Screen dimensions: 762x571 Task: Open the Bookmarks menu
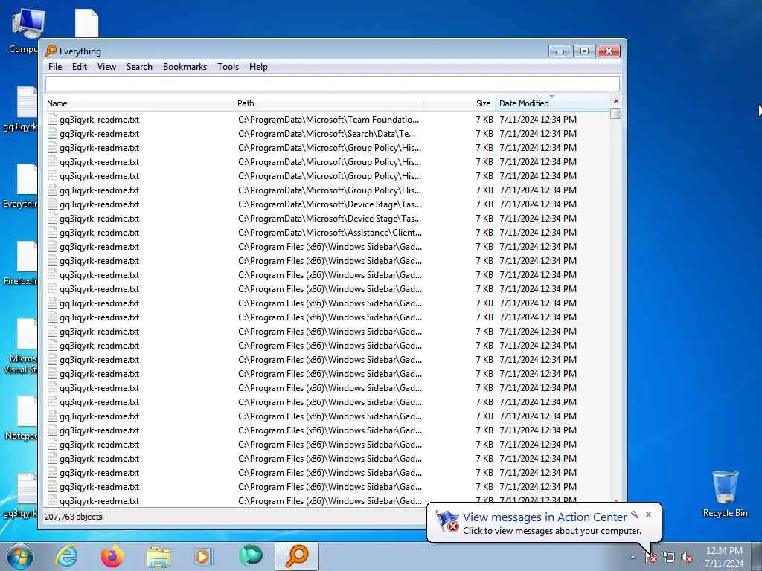[185, 67]
